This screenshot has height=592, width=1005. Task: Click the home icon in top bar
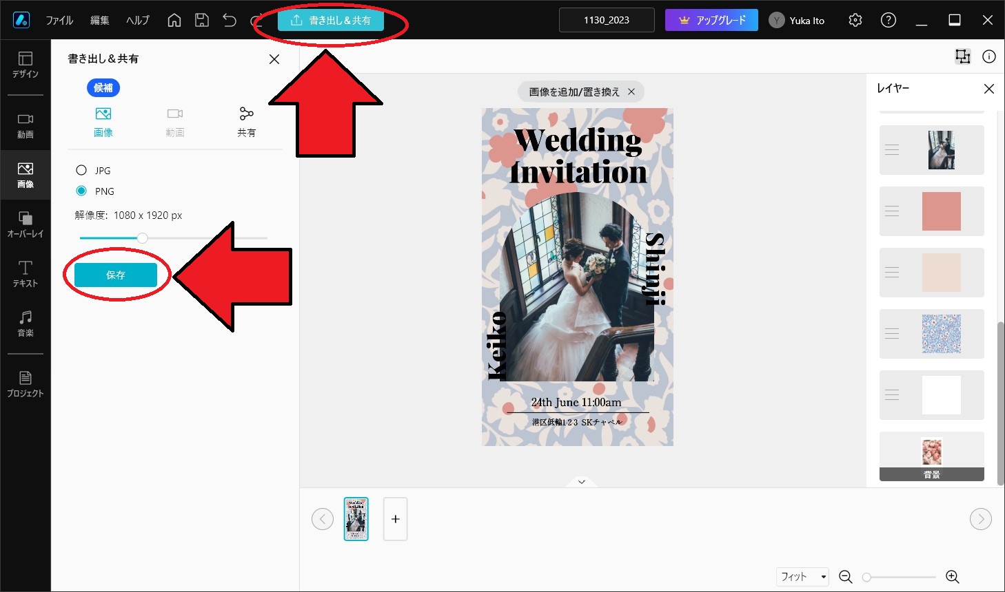174,20
